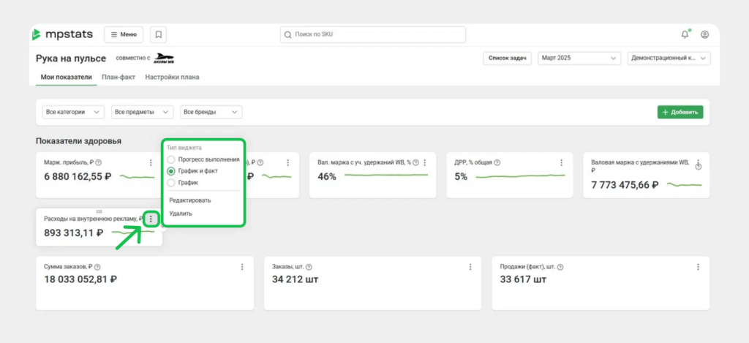The height and width of the screenshot is (343, 749).
Task: Open the Март 2025 period selector
Action: point(578,59)
